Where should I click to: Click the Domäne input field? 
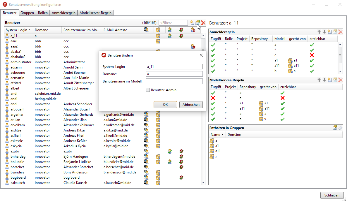[174, 74]
